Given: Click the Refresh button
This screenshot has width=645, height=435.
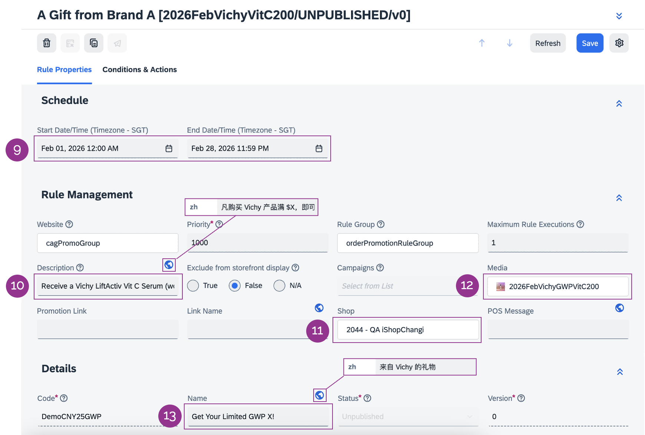Looking at the screenshot, I should tap(548, 43).
